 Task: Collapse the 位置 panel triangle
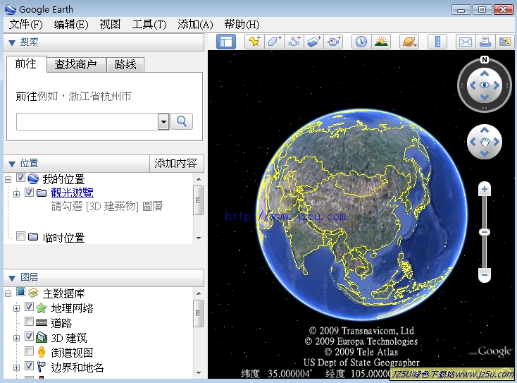tap(12, 164)
